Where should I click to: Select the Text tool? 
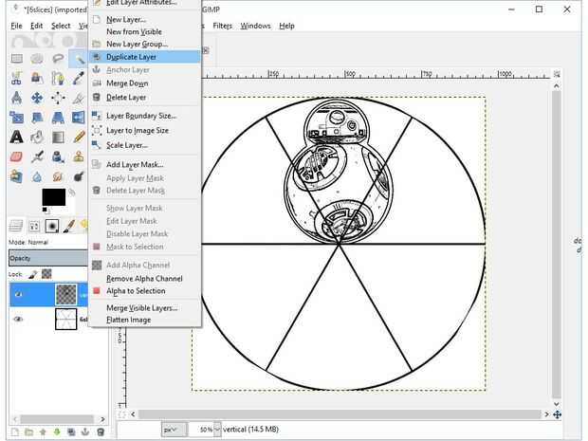click(16, 138)
